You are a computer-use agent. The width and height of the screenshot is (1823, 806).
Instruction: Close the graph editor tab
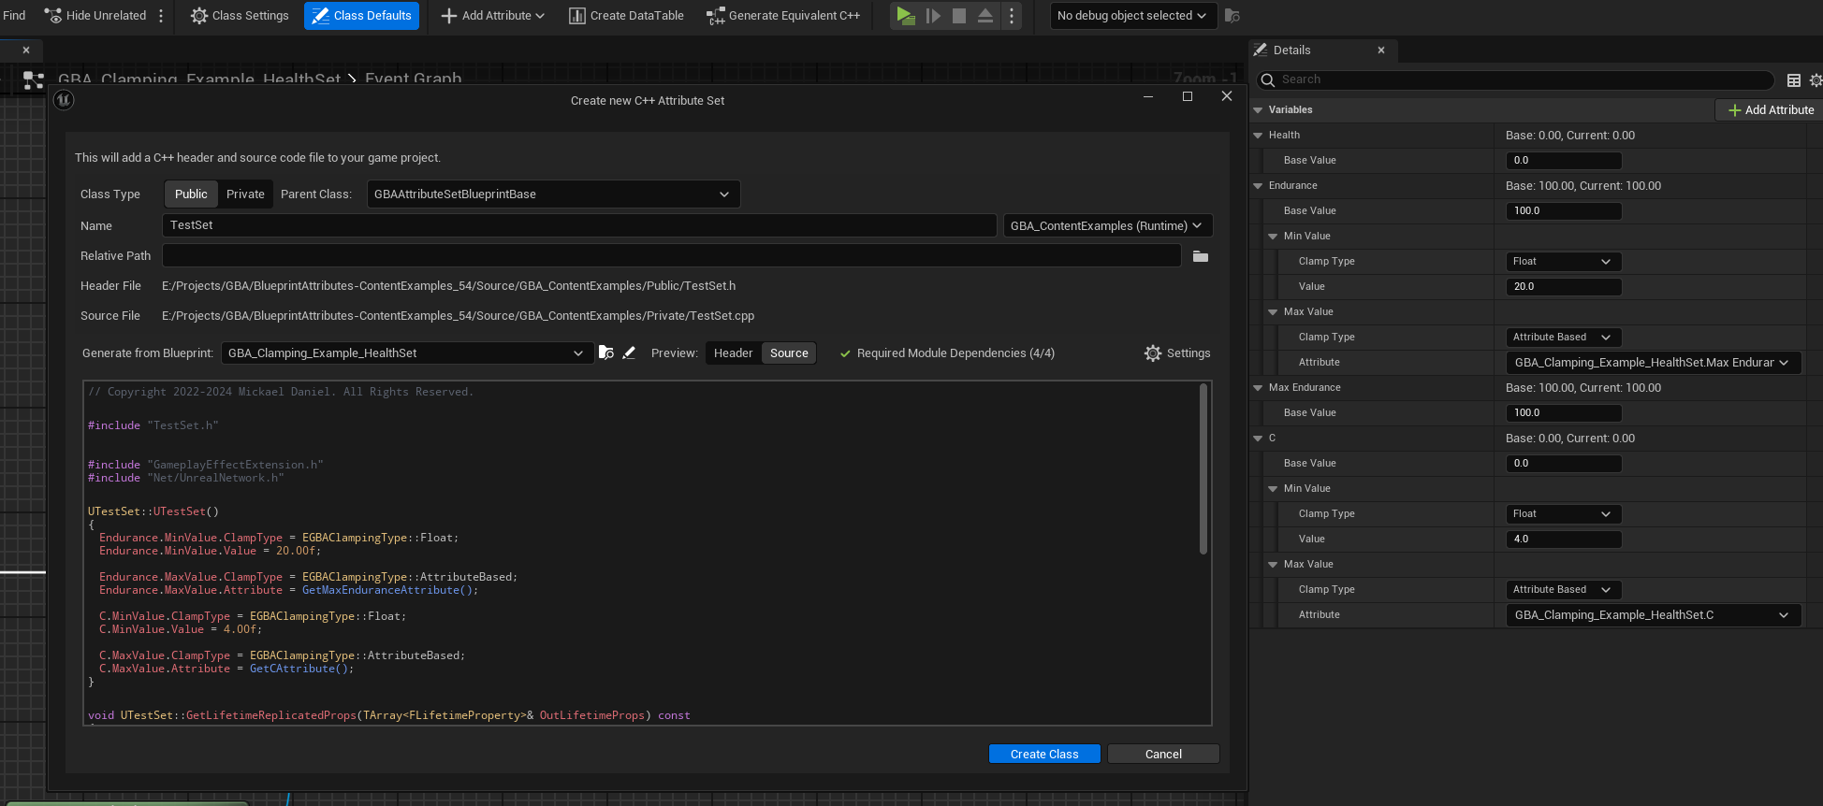pos(26,50)
